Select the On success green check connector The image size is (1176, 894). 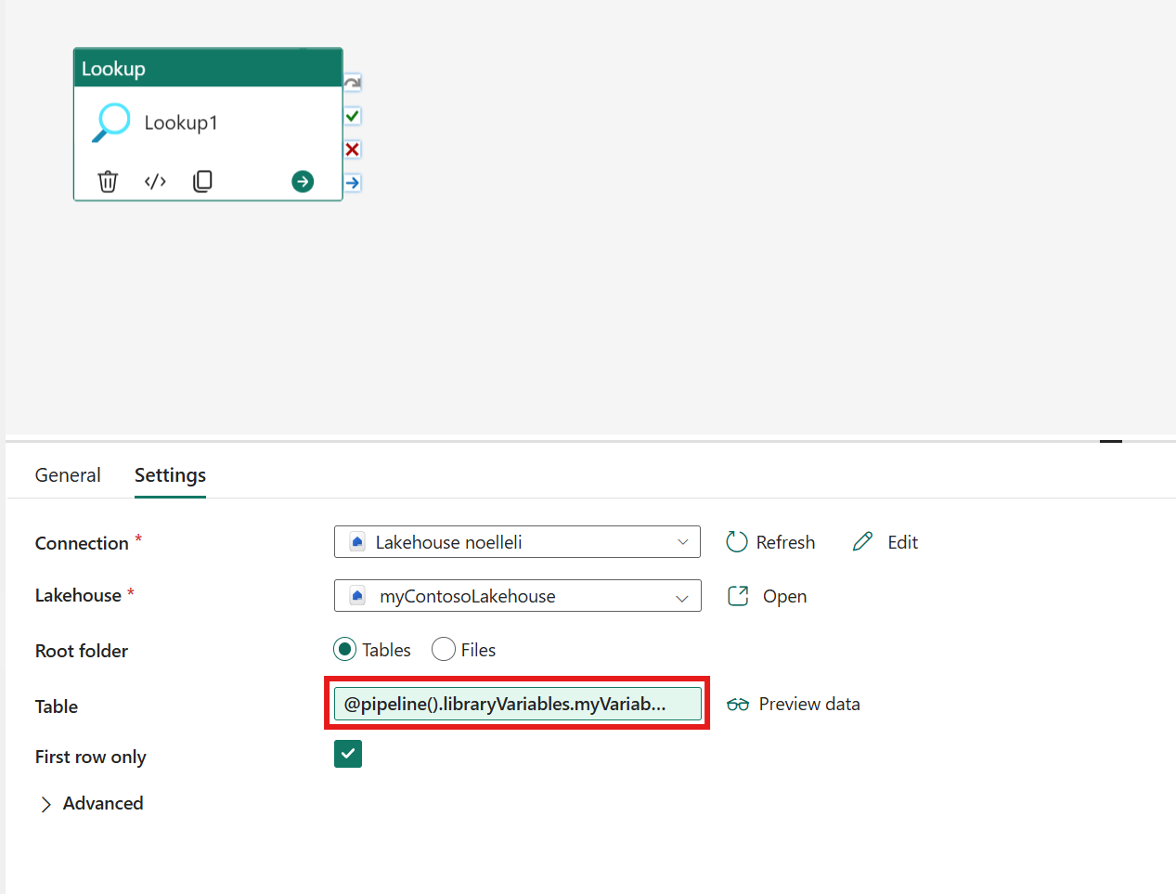click(x=353, y=116)
